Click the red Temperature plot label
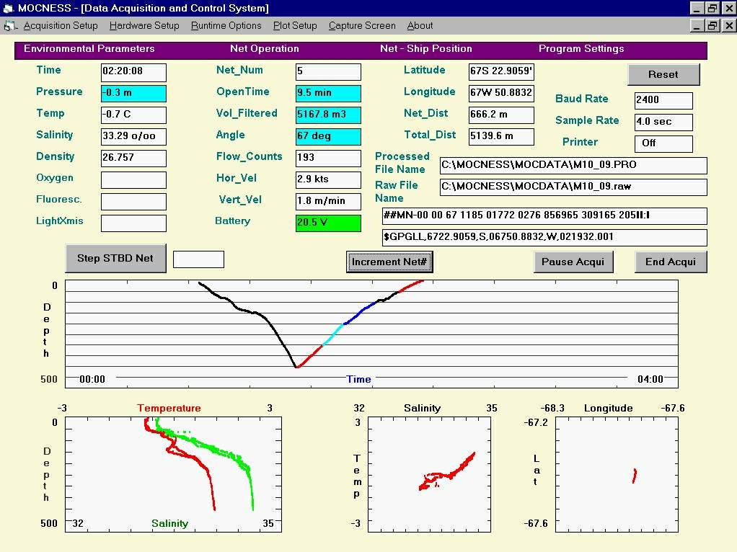The image size is (737, 552). 169,409
